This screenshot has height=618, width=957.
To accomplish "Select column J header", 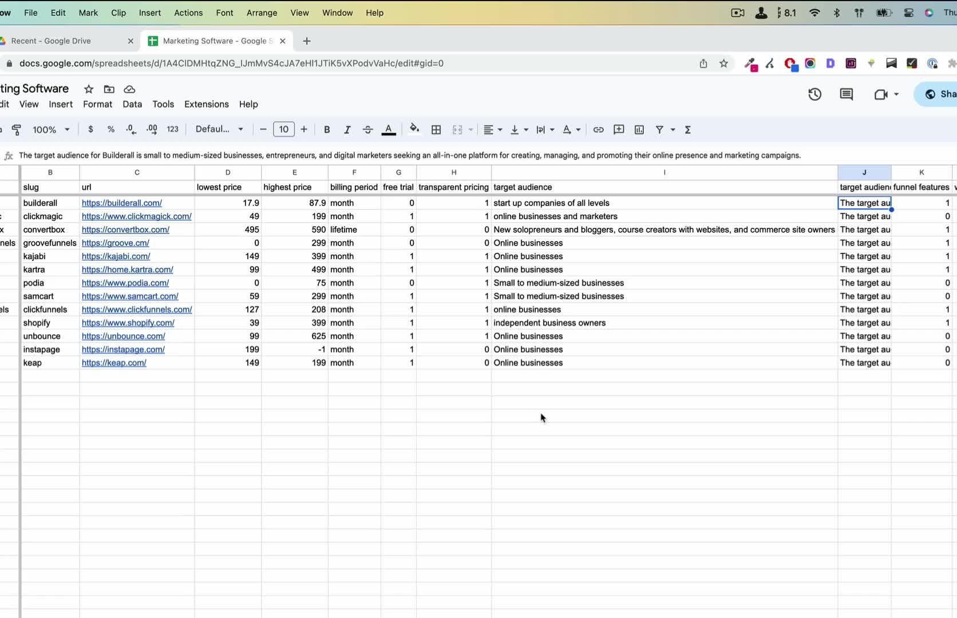I will 864,172.
